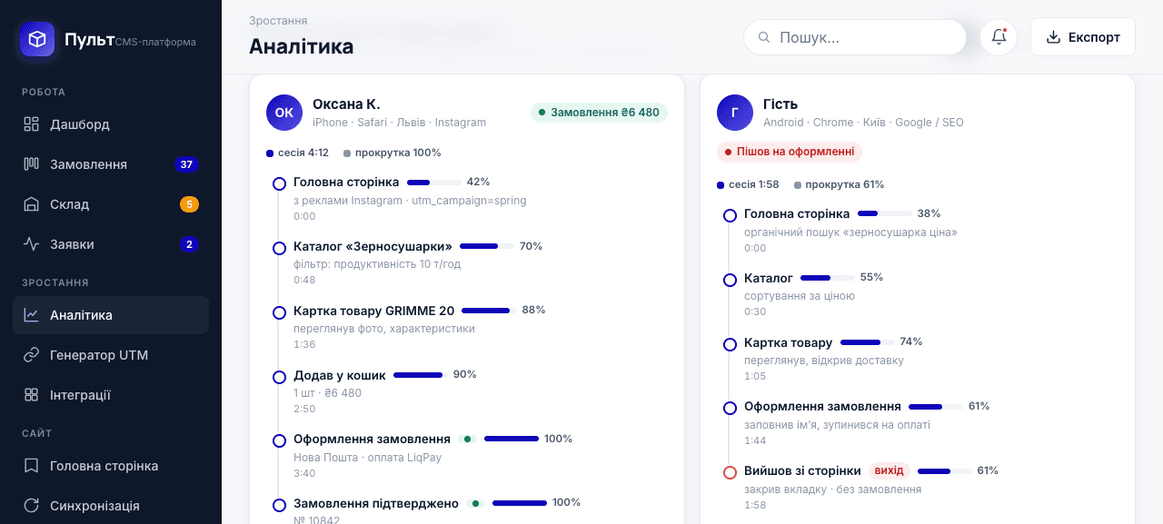Image resolution: width=1163 pixels, height=524 pixels.
Task: Click the Синхронізація refresh icon
Action: click(x=32, y=506)
